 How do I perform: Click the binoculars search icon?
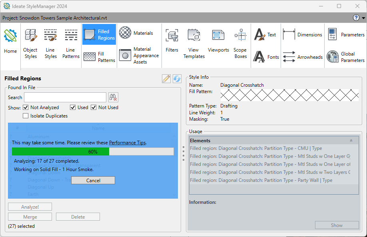coord(113,97)
